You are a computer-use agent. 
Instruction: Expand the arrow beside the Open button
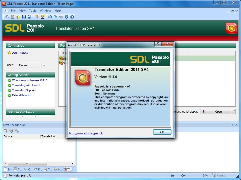click(233, 112)
